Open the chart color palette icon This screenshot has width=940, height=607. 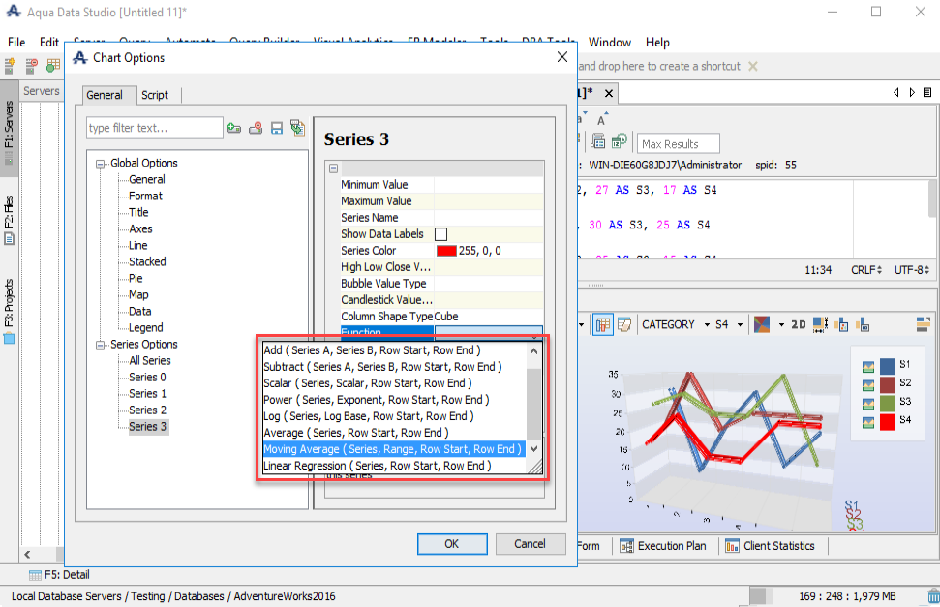point(762,324)
